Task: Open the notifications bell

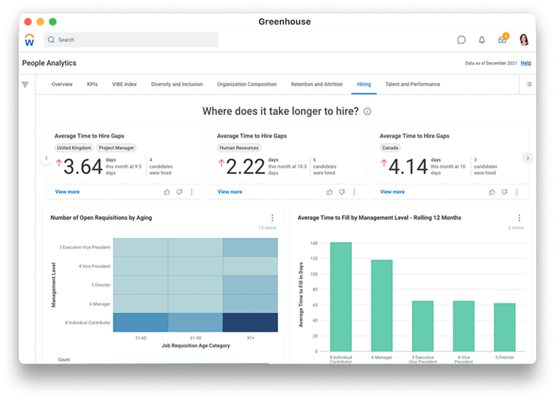Action: click(x=482, y=40)
